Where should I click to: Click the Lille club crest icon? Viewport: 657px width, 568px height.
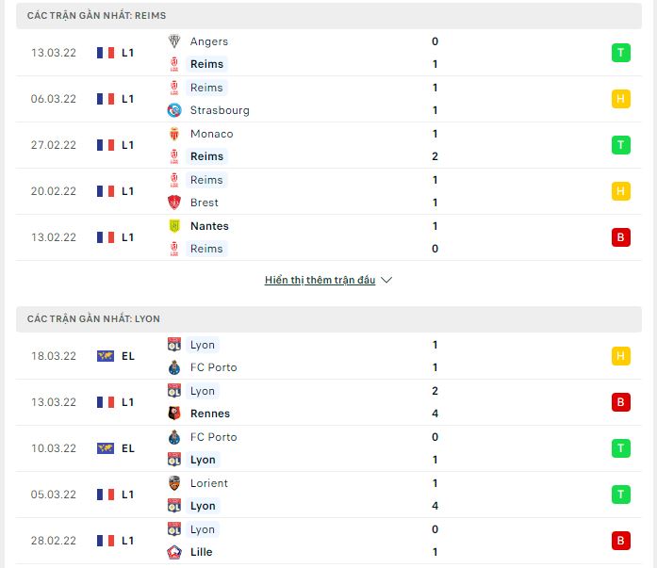tap(174, 552)
